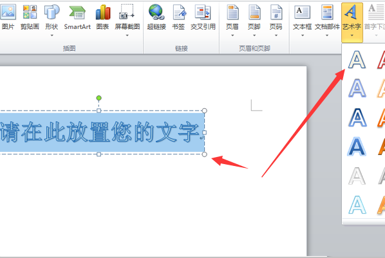Insert a 图表 chart

(x=103, y=12)
